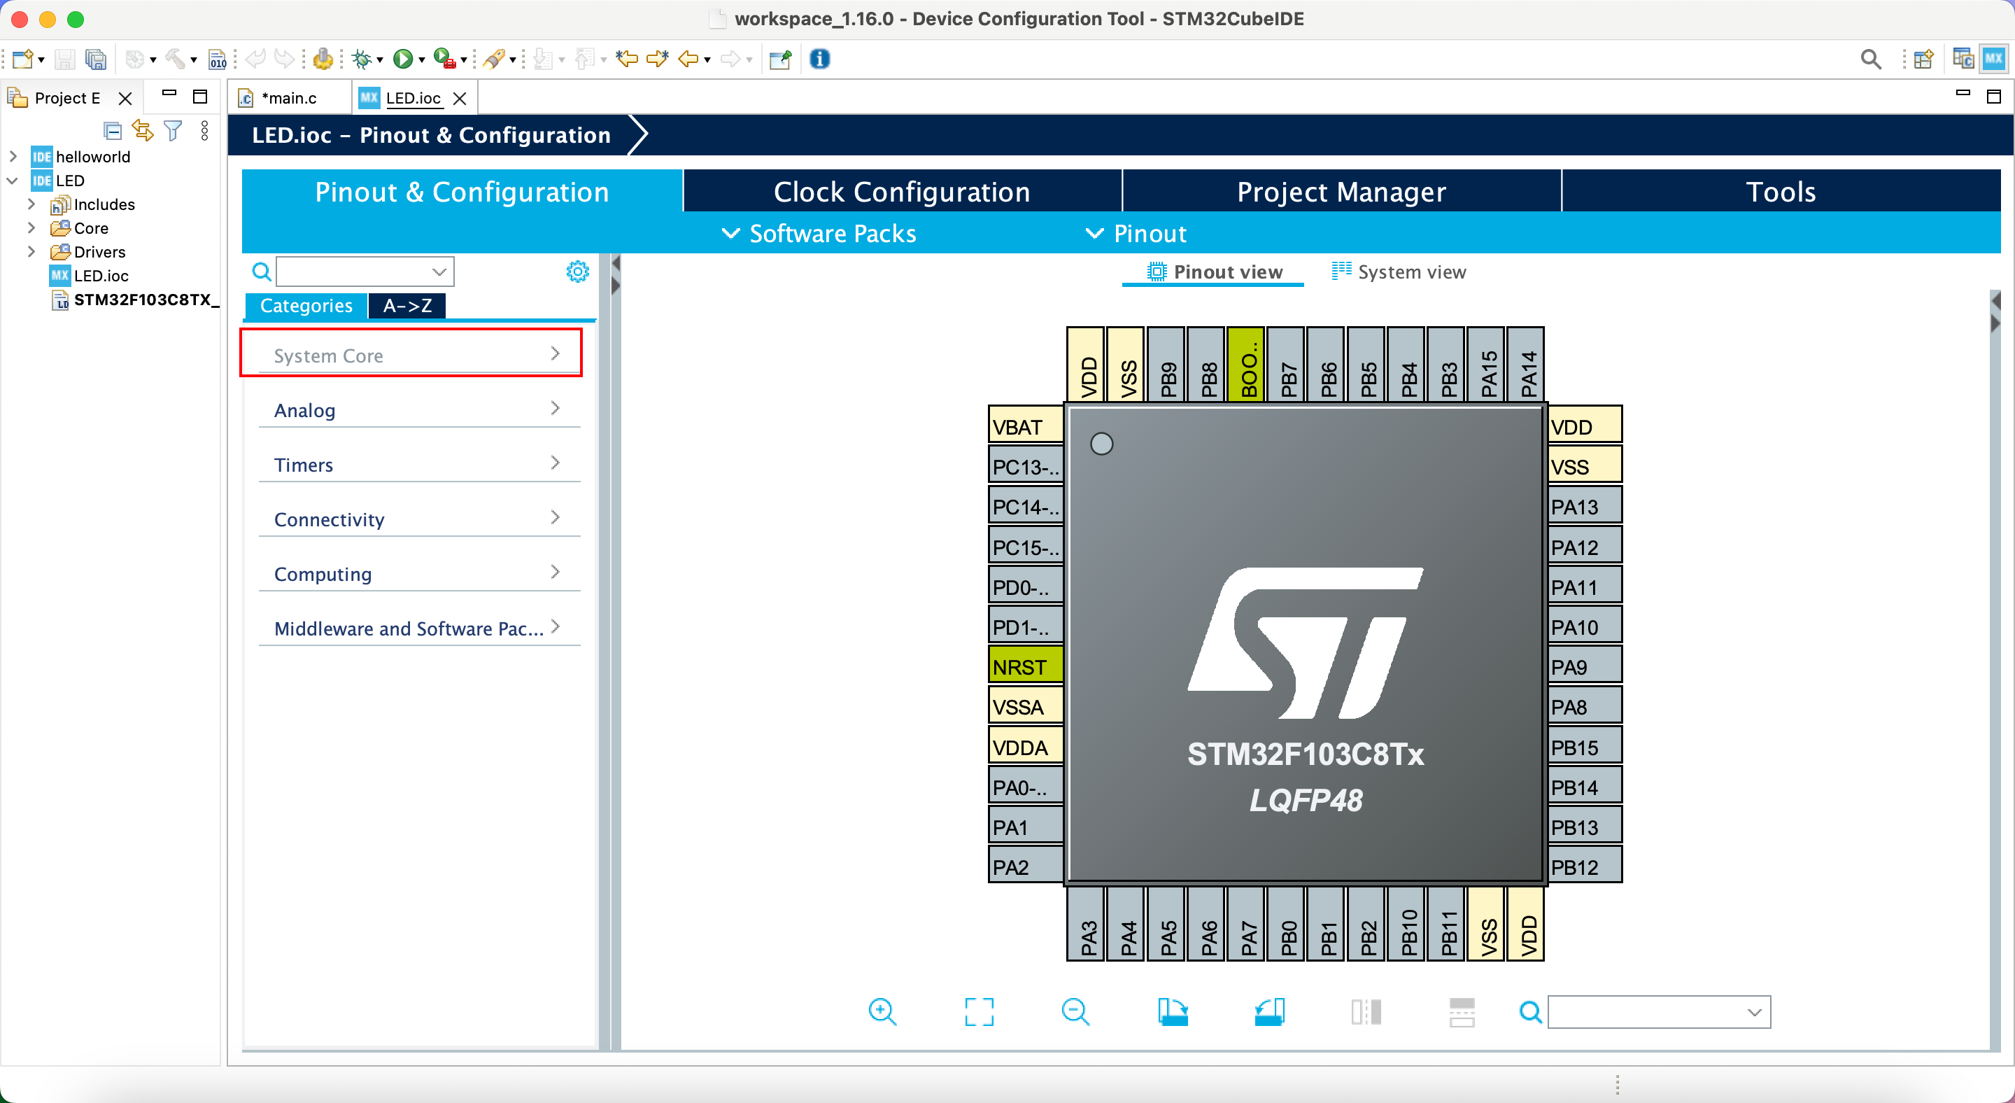
Task: Switch to the Device Configuration MX perspective
Action: tap(1994, 59)
